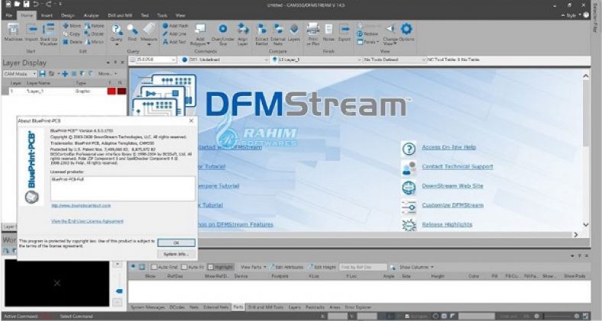602x321 pixels.
Task: Switch to the Error Explorer bottom tab
Action: pos(358,307)
